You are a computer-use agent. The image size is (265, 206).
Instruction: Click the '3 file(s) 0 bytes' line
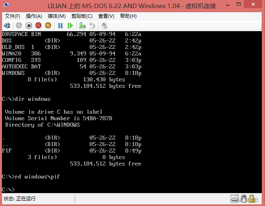pyautogui.click(x=76, y=157)
